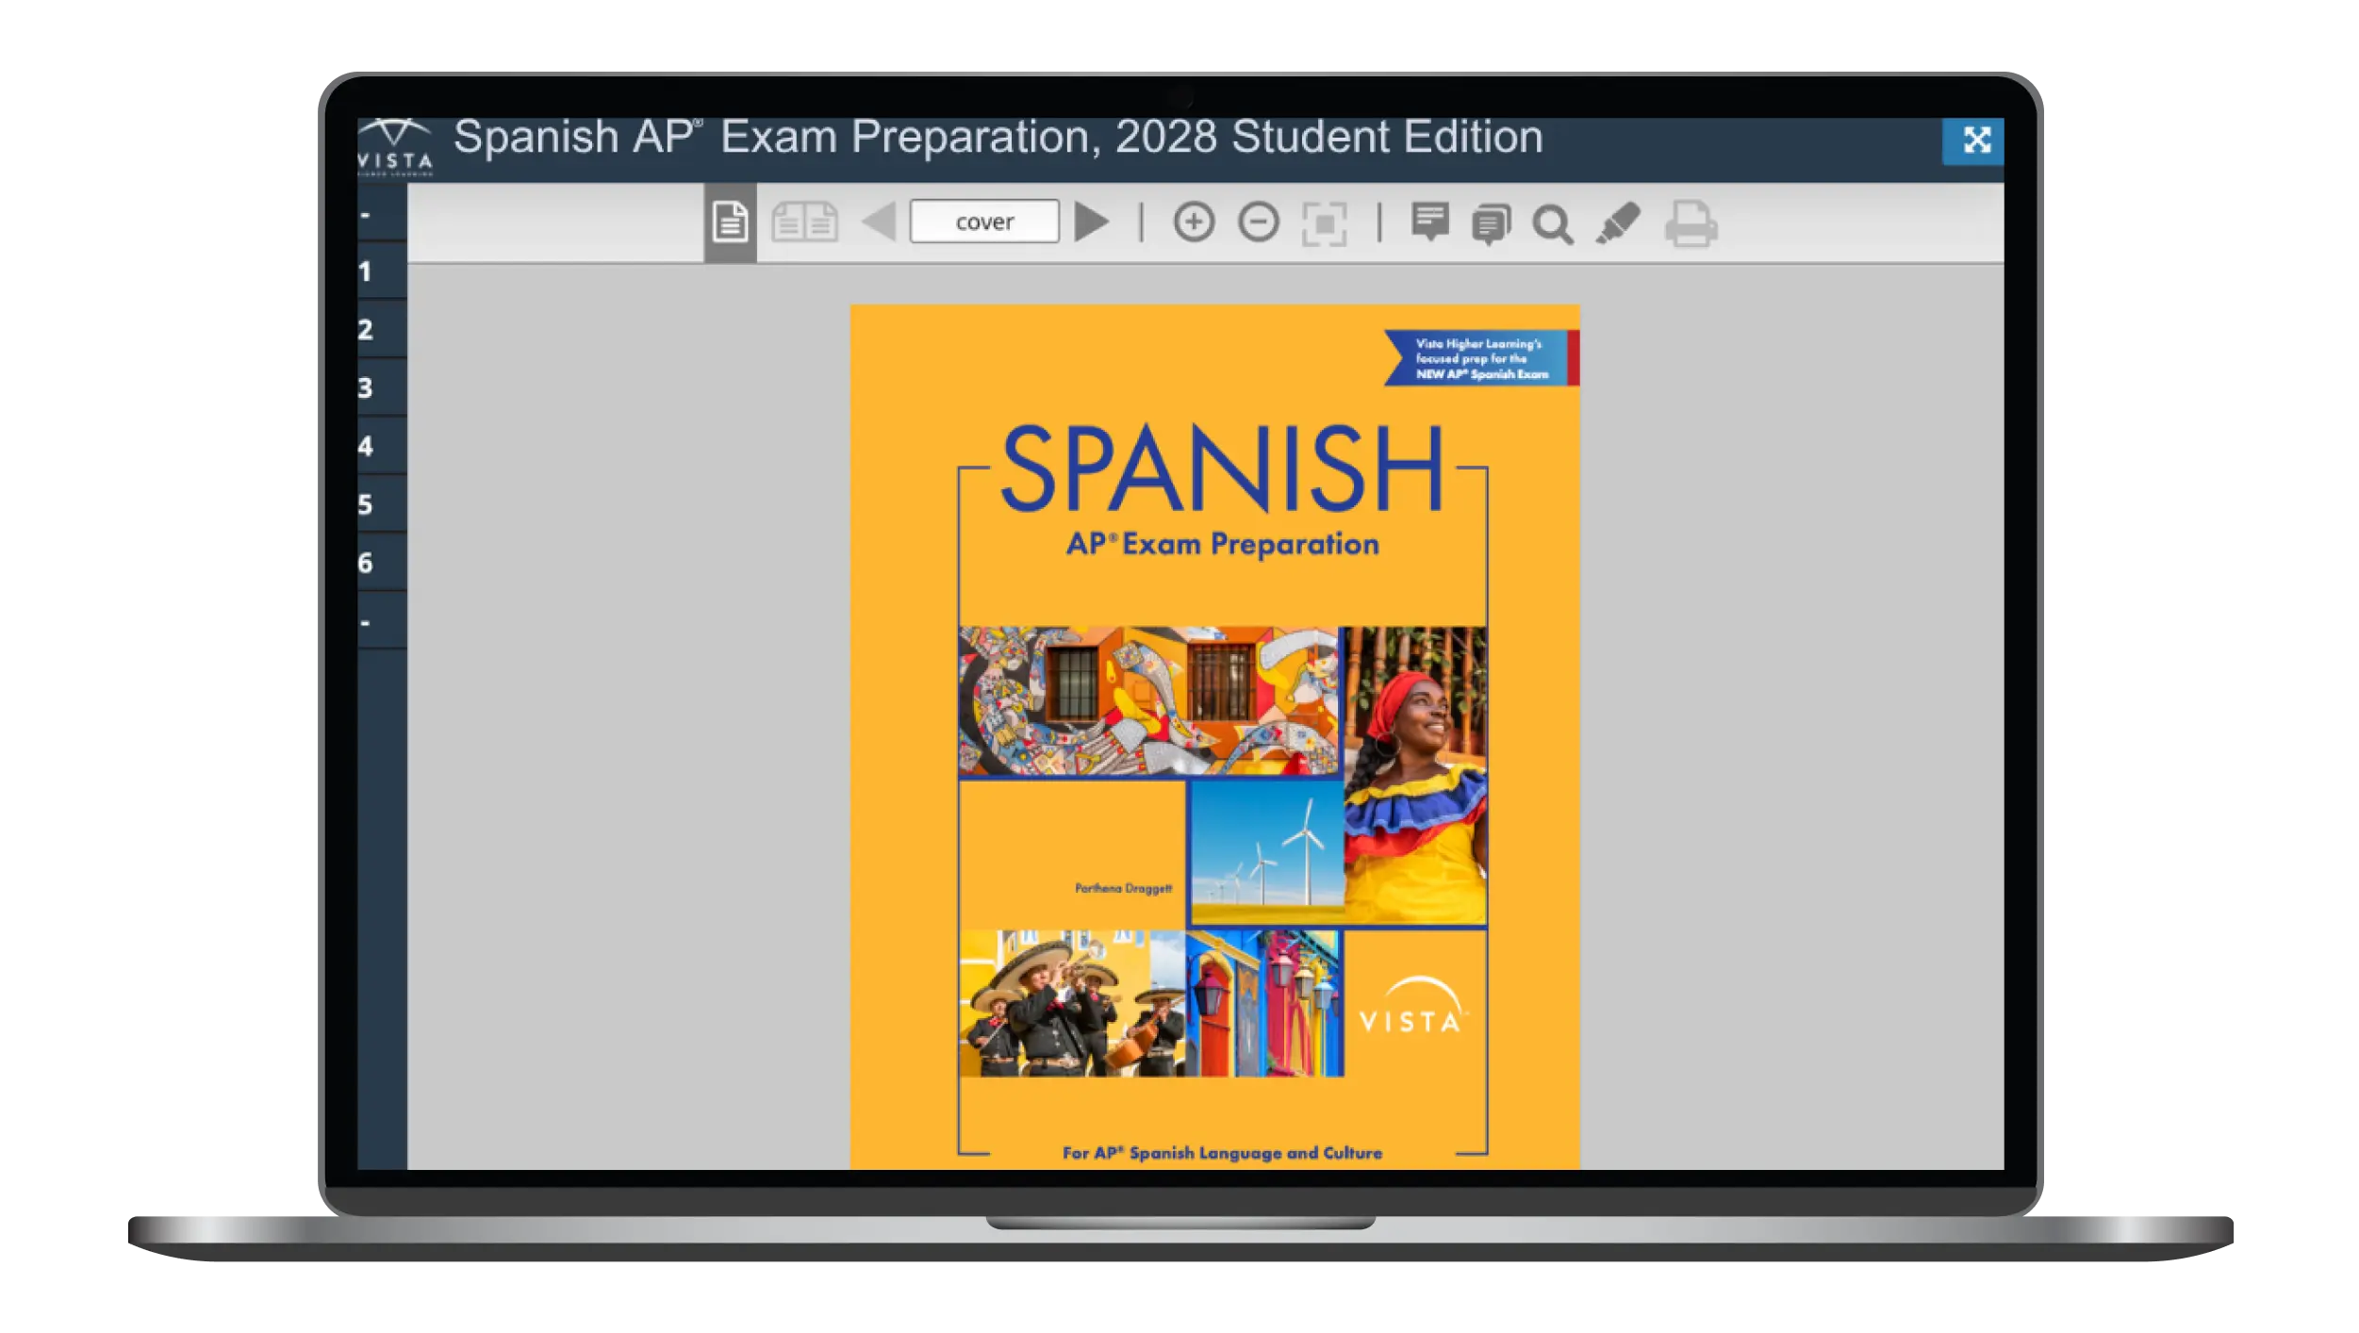This screenshot has height=1333, width=2359.
Task: View all notes with stacked comments icon
Action: tap(1491, 224)
